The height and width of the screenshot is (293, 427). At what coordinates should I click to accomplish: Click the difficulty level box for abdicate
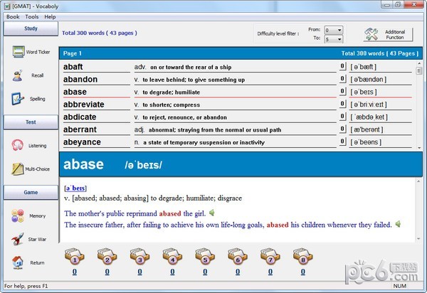(x=343, y=116)
